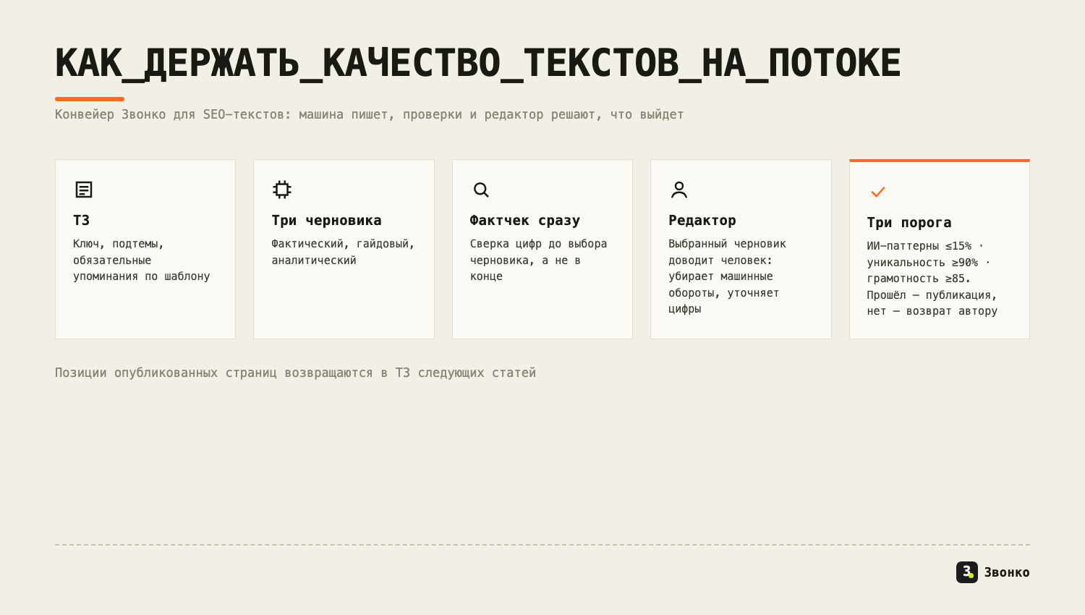Click the ТЗ card heading
The width and height of the screenshot is (1085, 615).
point(81,220)
